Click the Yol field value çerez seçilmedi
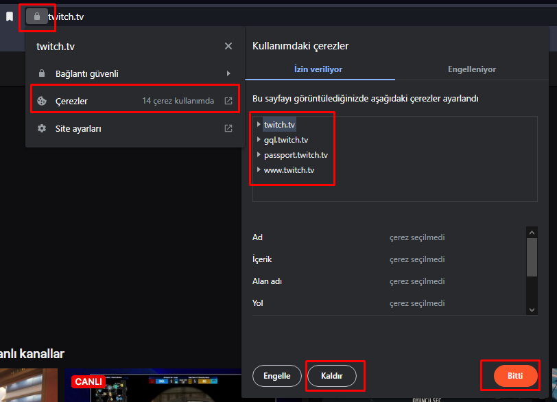Screen dimensions: 557x402 click(417, 303)
